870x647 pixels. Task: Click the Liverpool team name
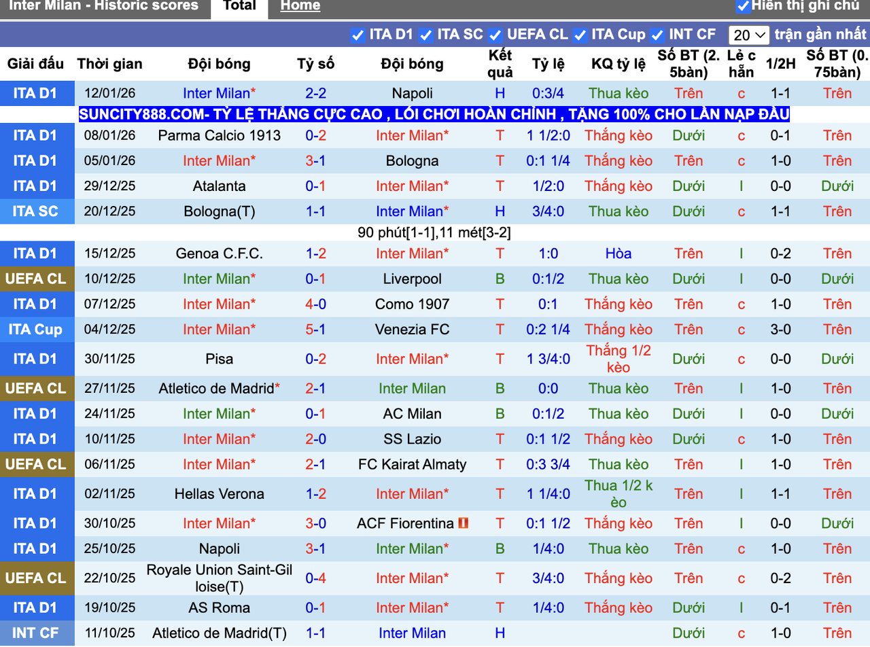(413, 279)
